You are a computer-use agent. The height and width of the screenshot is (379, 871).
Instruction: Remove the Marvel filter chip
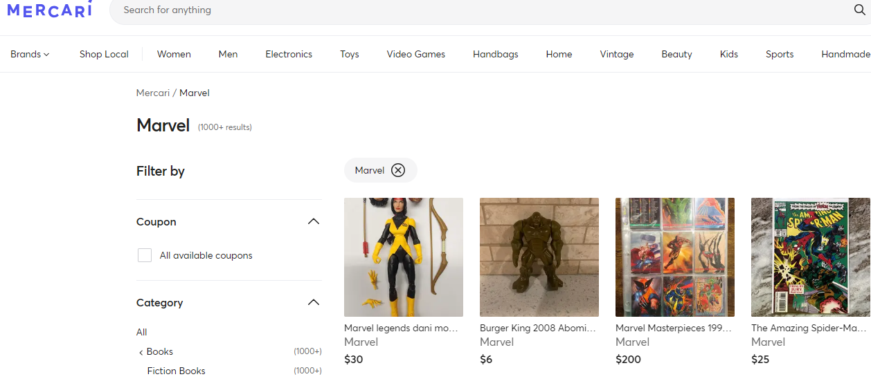click(398, 170)
